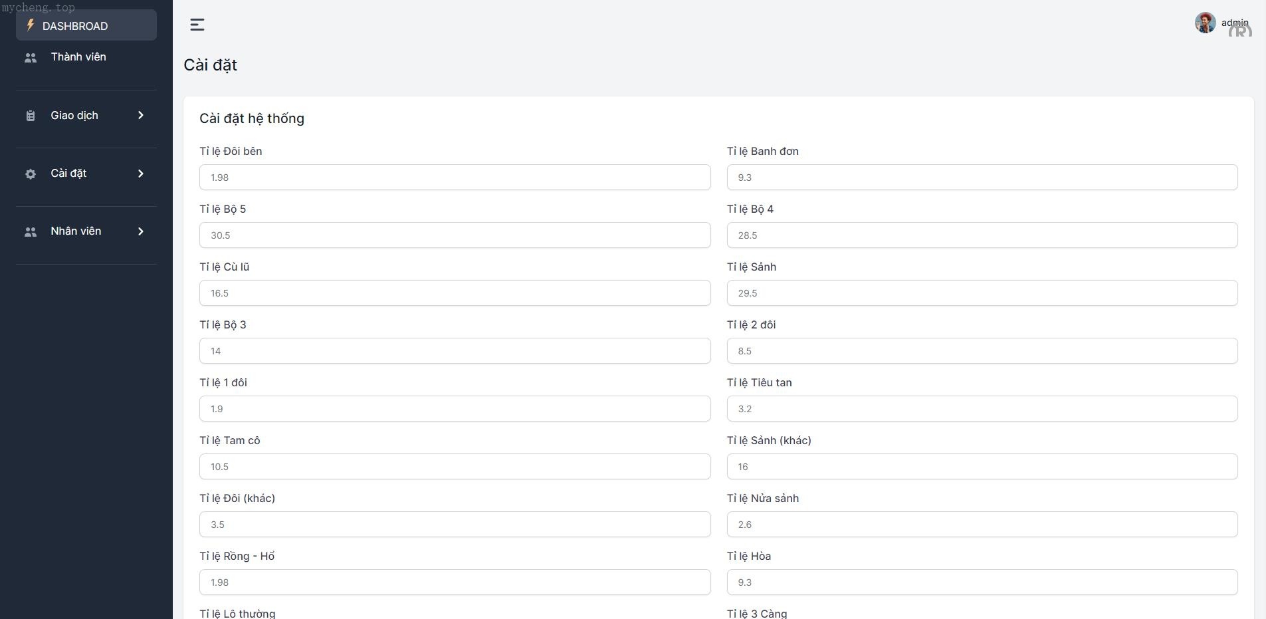The width and height of the screenshot is (1266, 619).
Task: Focus the Tỉ lệ Tiêu tan field
Action: tap(982, 409)
